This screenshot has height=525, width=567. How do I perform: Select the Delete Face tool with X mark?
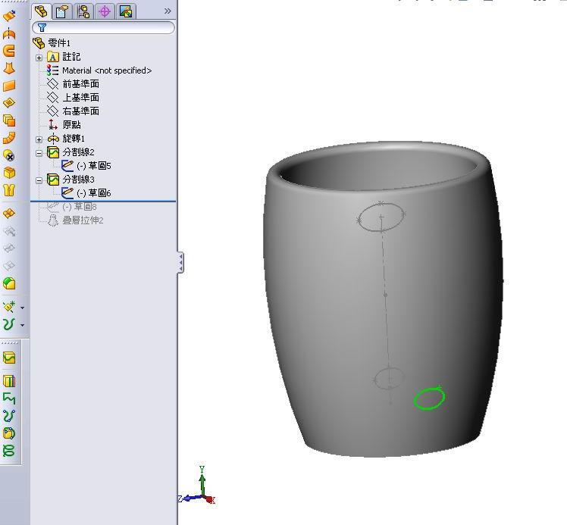pyautogui.click(x=9, y=155)
